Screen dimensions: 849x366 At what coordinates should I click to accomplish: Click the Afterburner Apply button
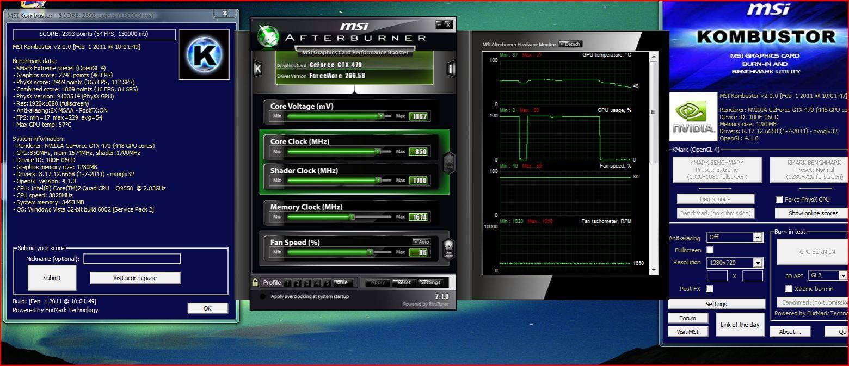coord(378,282)
